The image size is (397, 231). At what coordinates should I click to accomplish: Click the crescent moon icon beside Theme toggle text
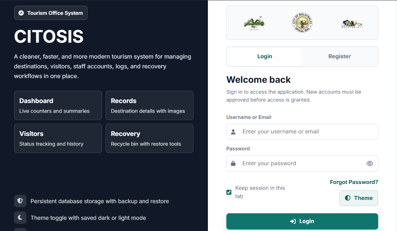(x=20, y=218)
